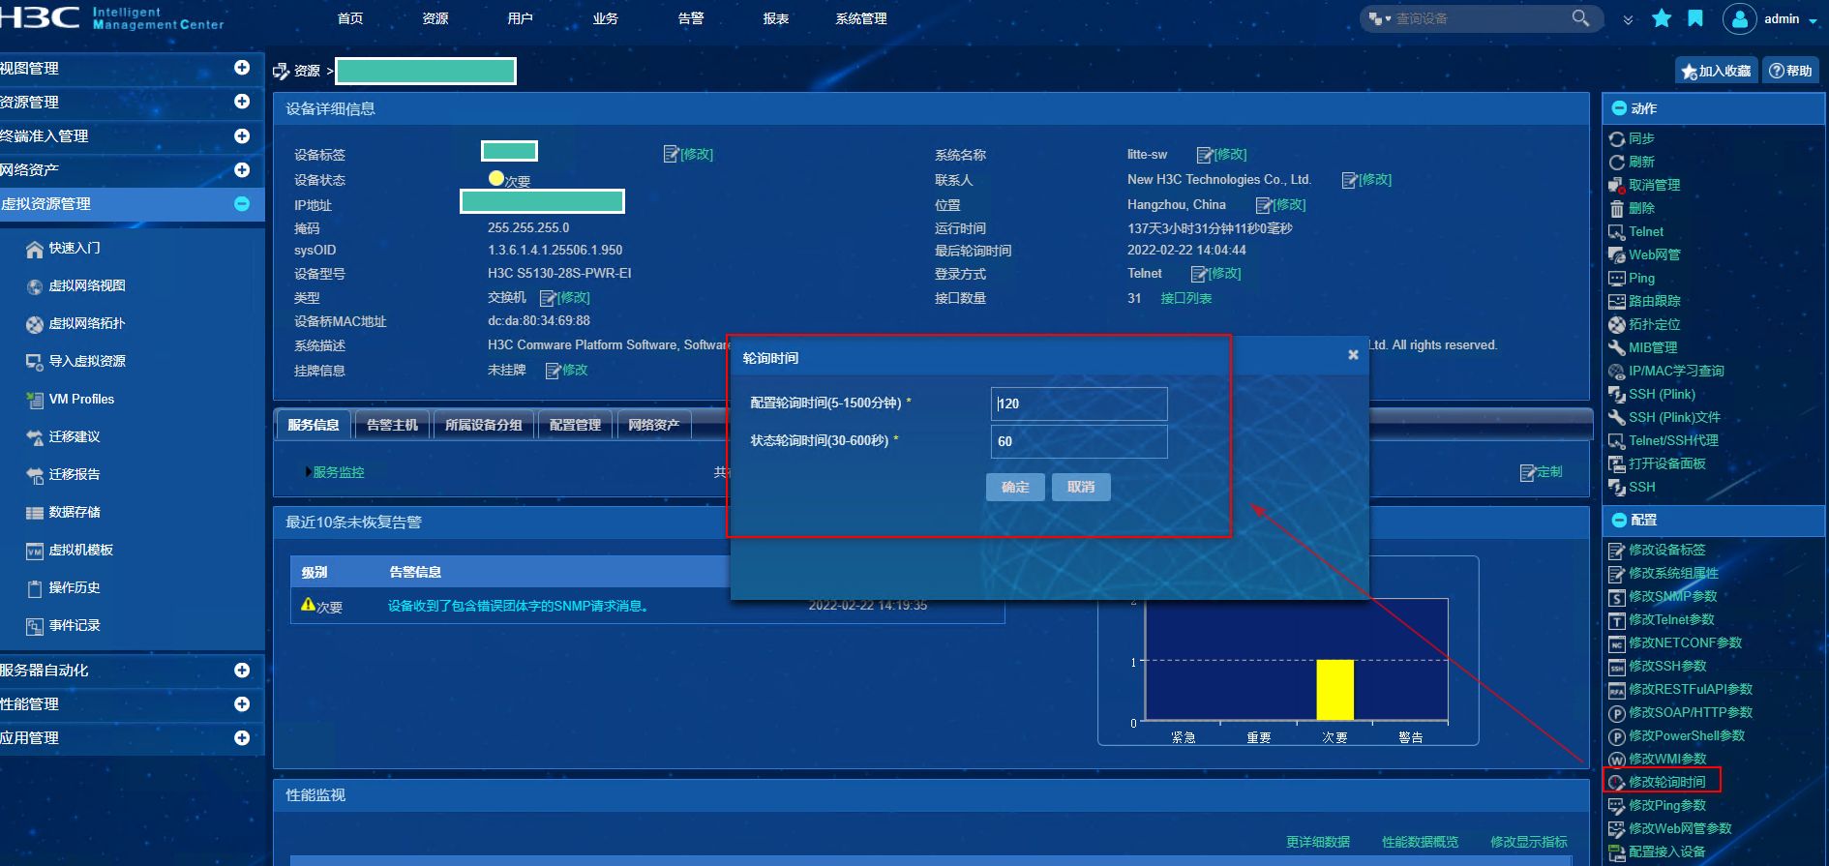Open the MIB管理 wrench icon
1829x866 pixels.
click(x=1616, y=348)
